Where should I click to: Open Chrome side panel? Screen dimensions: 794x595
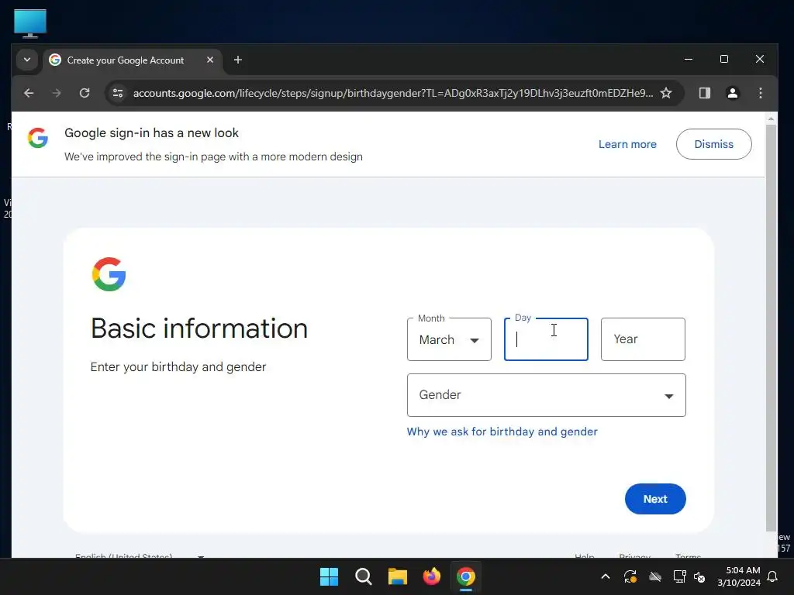click(x=704, y=93)
